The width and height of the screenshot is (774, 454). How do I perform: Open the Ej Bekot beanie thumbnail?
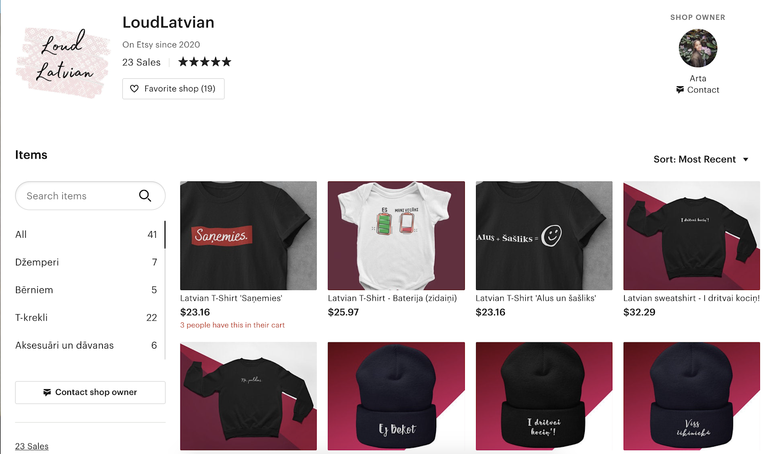(396, 396)
